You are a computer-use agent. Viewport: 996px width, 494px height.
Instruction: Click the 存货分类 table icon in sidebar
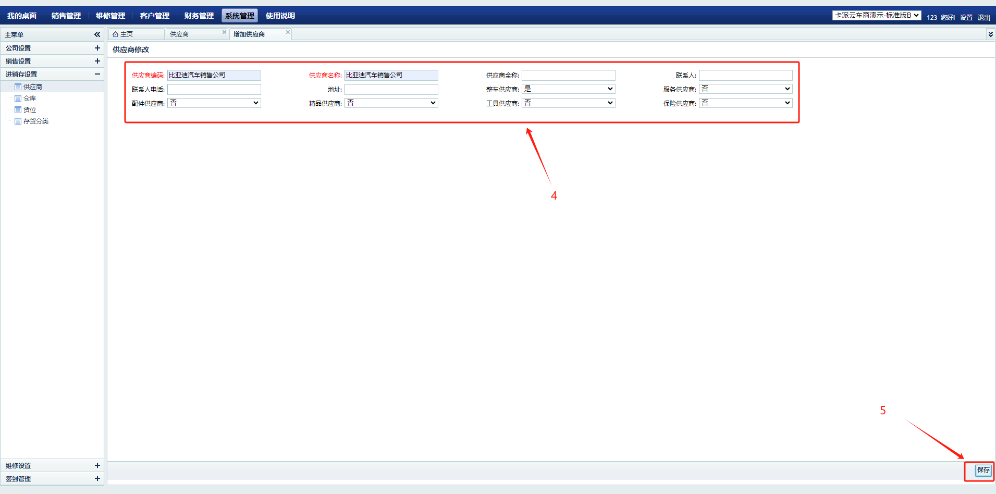click(x=18, y=121)
